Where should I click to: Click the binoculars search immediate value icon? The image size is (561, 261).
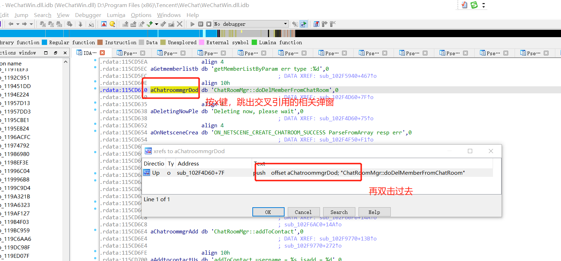pyautogui.click(x=43, y=24)
